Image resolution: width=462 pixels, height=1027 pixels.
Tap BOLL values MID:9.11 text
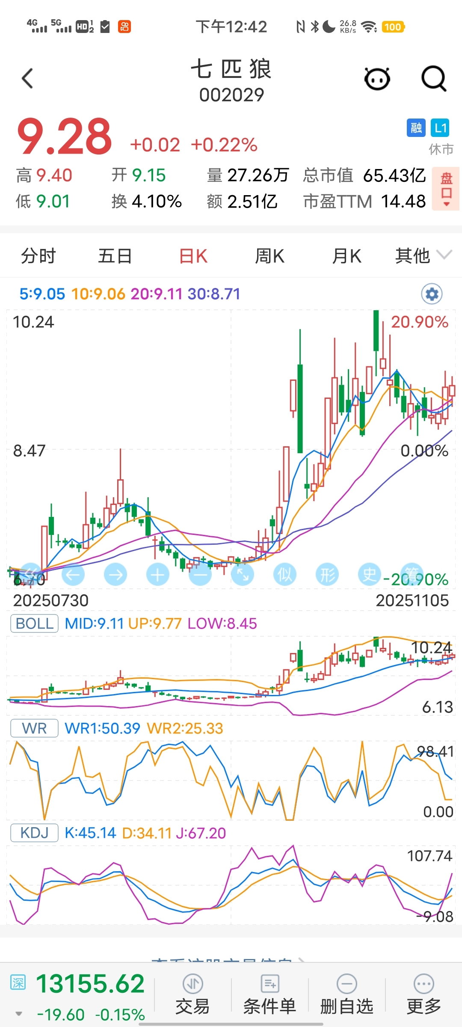[x=94, y=623]
